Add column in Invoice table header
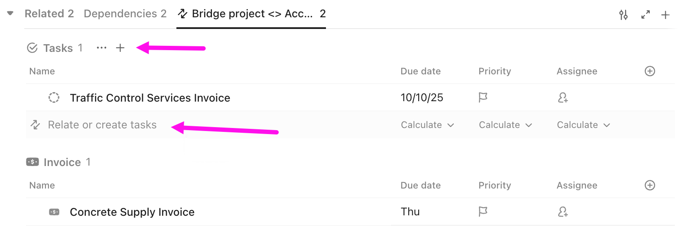 tap(650, 185)
